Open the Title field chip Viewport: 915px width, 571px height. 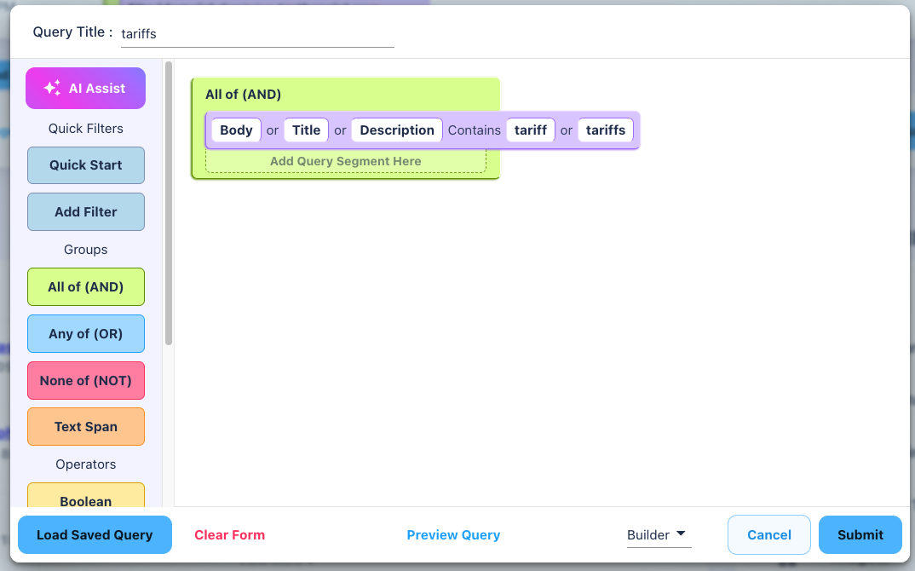pos(306,130)
